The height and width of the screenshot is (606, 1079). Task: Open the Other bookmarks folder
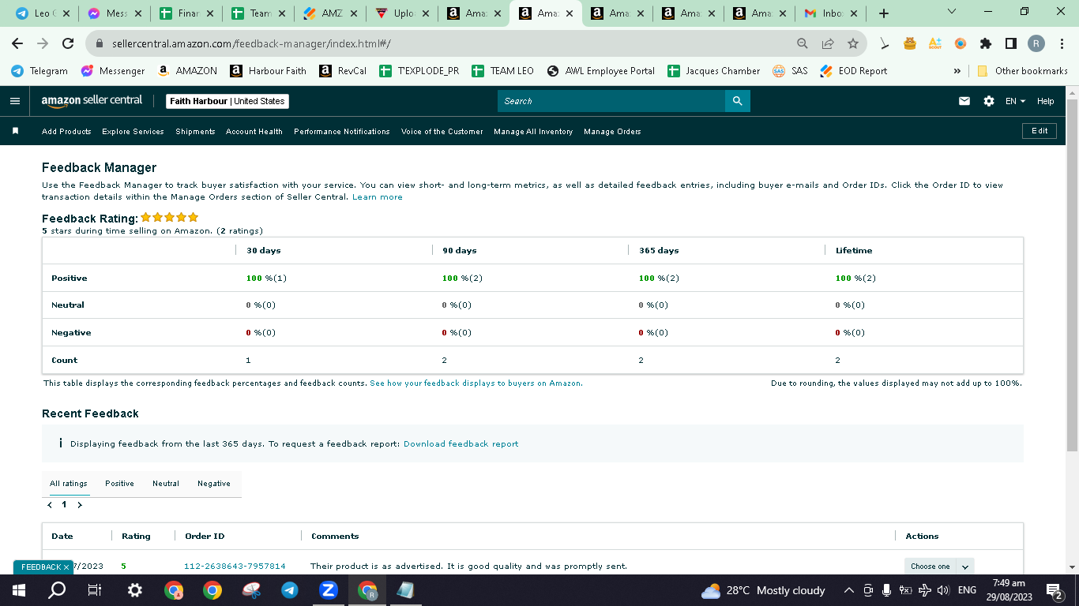(1022, 71)
